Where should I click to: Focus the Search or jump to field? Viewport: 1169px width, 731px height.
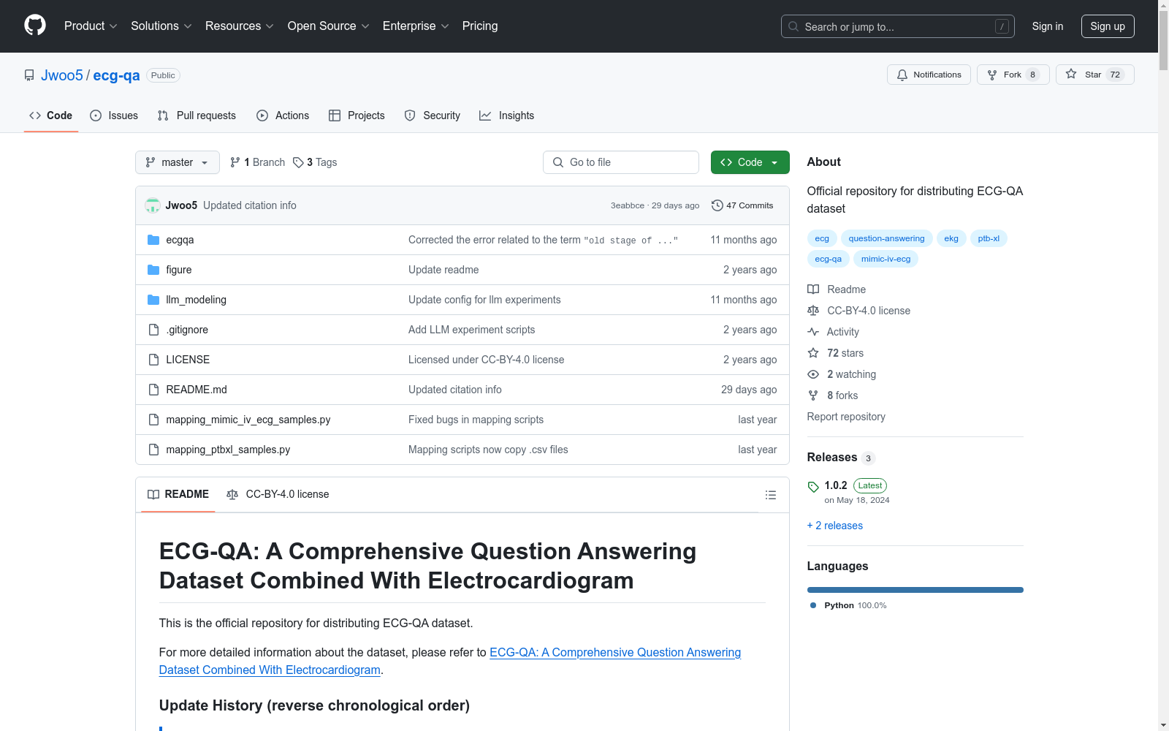[898, 26]
